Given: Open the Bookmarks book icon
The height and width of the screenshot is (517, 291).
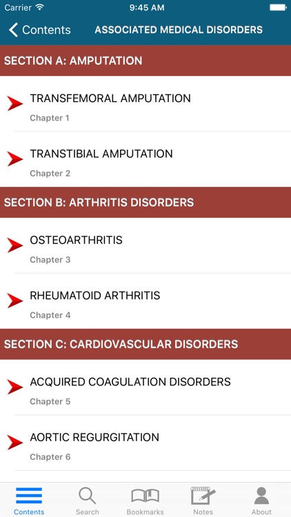Looking at the screenshot, I should coord(145,496).
